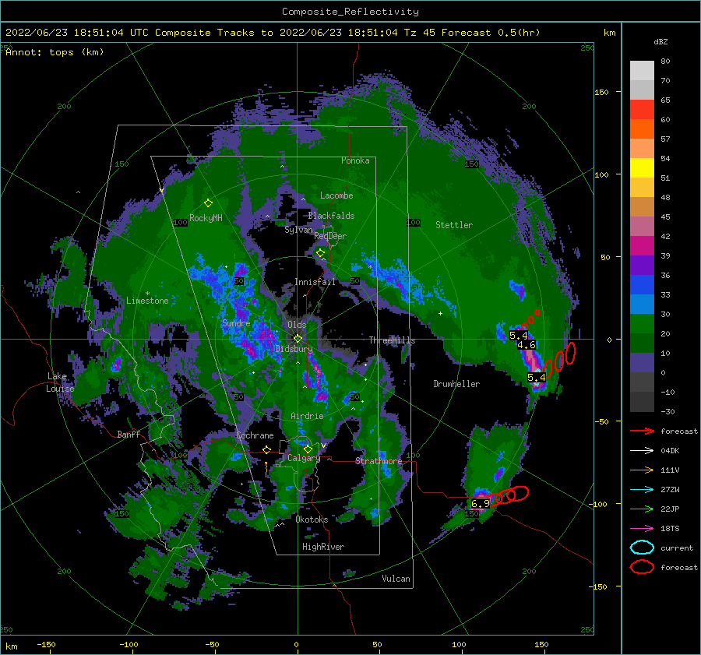Click the magenta 18TS arrow in the legend
The width and height of the screenshot is (701, 655).
[x=642, y=529]
